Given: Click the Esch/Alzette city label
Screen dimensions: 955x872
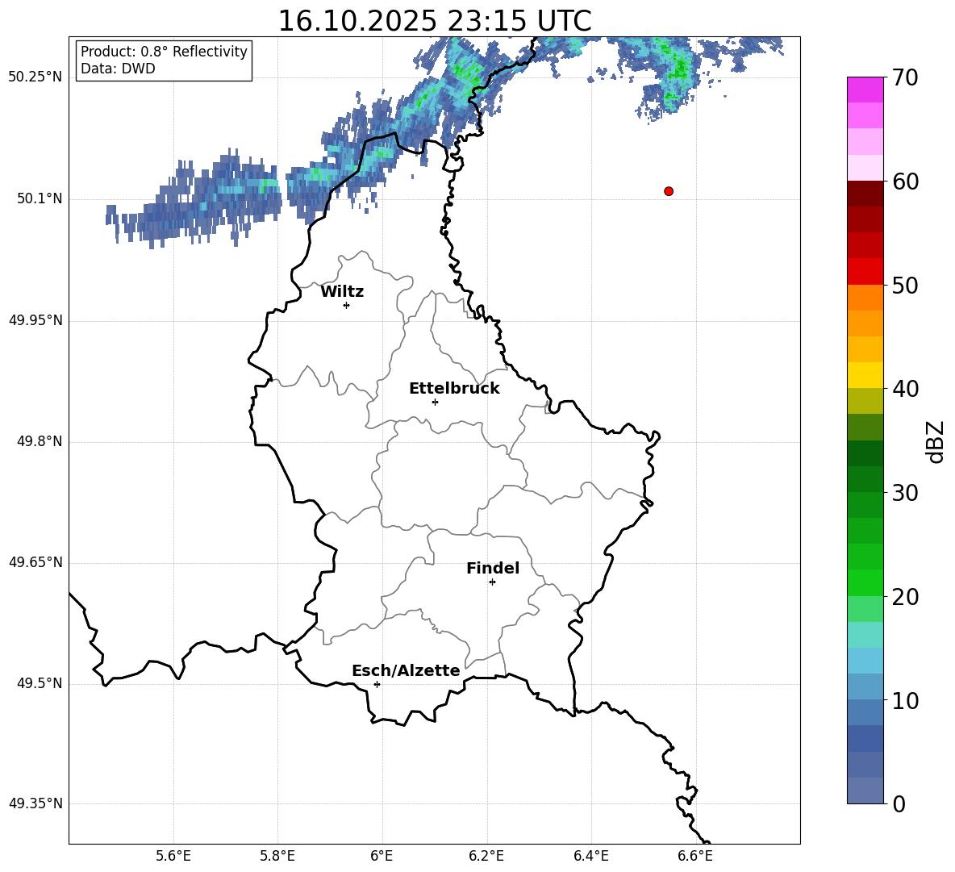Looking at the screenshot, I should 406,670.
